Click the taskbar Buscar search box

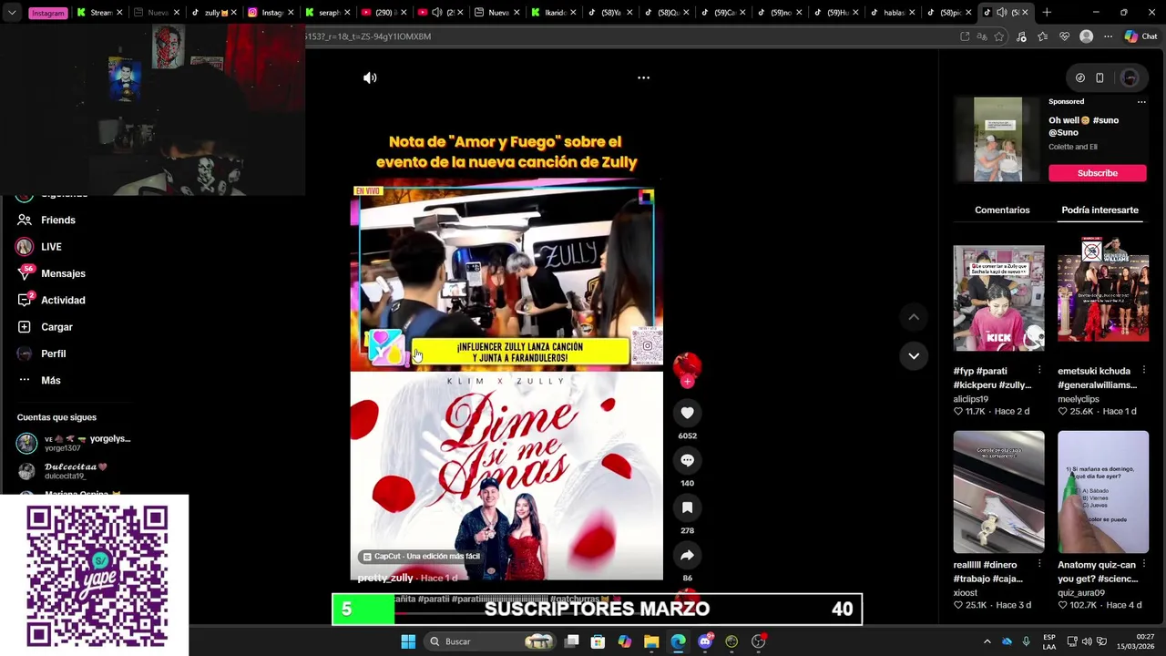point(489,641)
